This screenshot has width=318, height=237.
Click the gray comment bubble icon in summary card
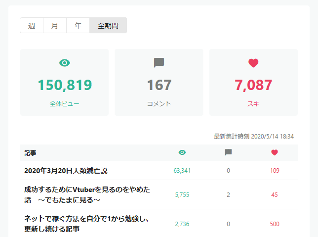(x=159, y=63)
